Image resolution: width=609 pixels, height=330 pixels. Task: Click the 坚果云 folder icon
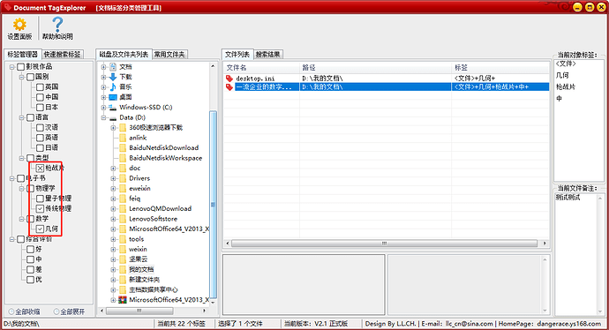coord(123,259)
